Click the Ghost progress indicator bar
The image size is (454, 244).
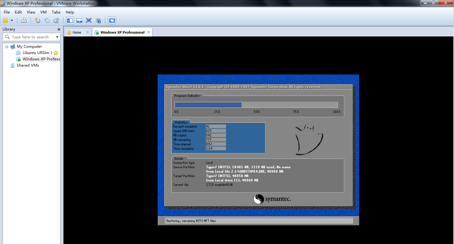click(256, 105)
